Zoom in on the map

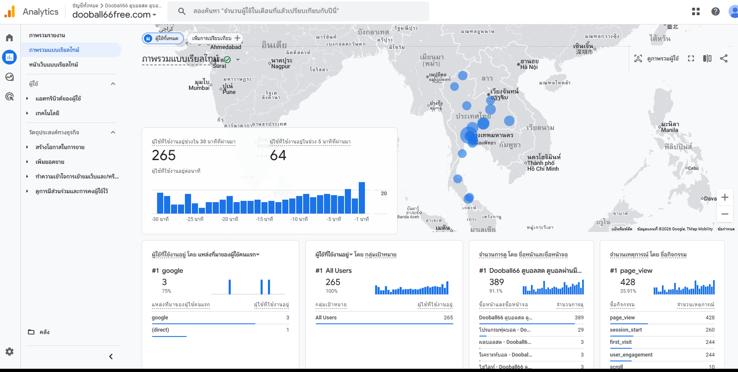[x=725, y=198]
